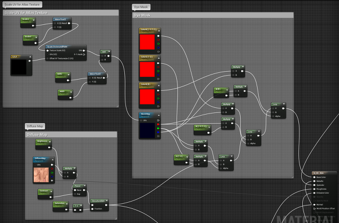Select the ScaleUVsAroundPoint node title

tap(57, 47)
